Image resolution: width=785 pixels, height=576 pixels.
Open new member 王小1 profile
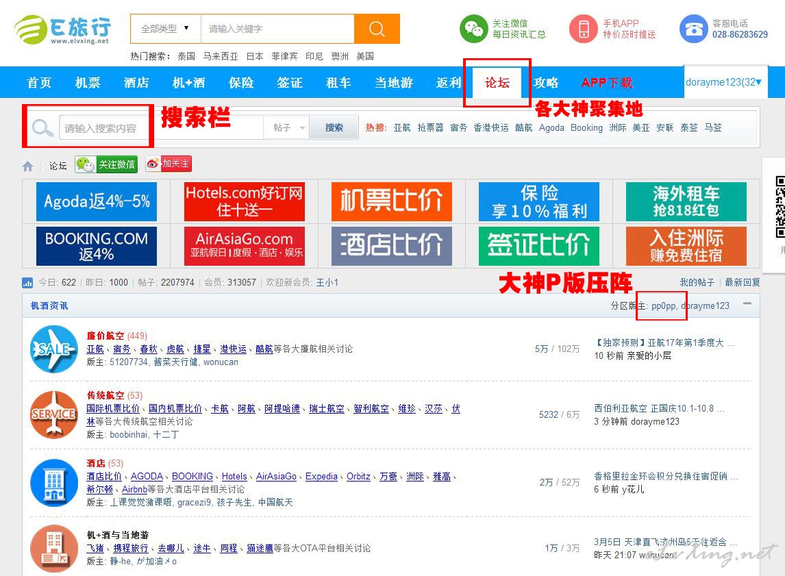(327, 282)
